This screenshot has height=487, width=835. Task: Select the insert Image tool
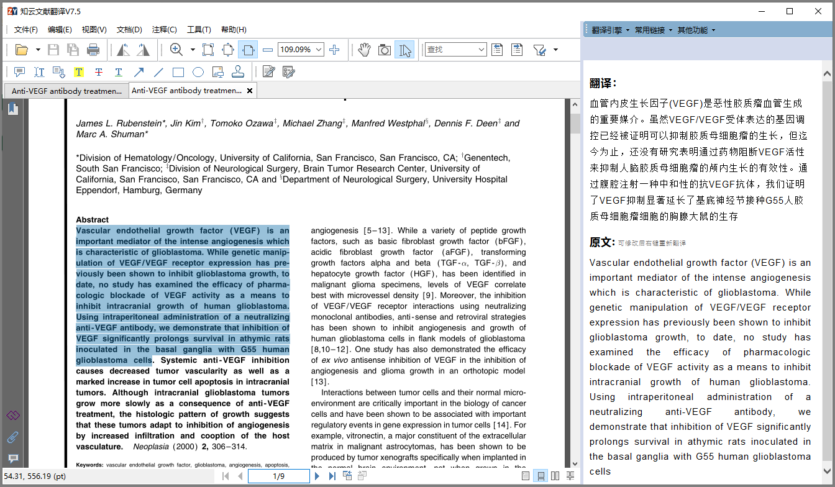tap(218, 72)
